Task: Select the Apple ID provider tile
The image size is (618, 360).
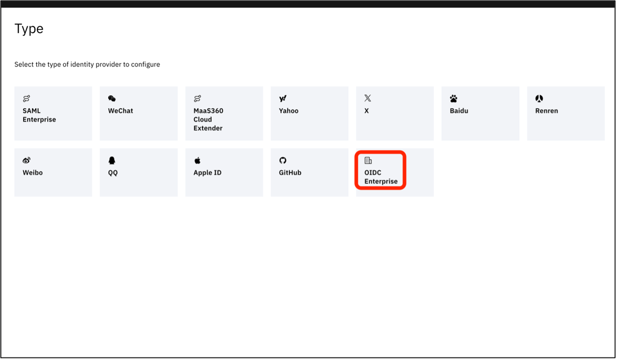Action: 224,172
